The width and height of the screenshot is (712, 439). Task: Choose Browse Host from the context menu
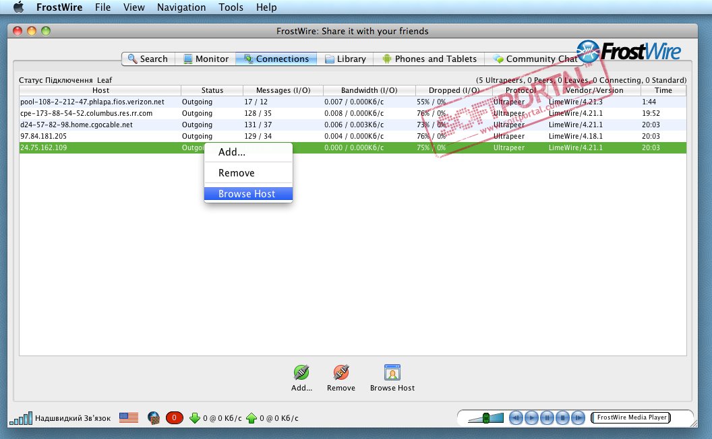pos(248,194)
